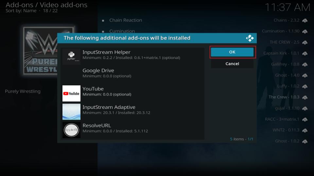
Task: Select WNT2 - 0.11.3 repository label
Action: (286, 130)
